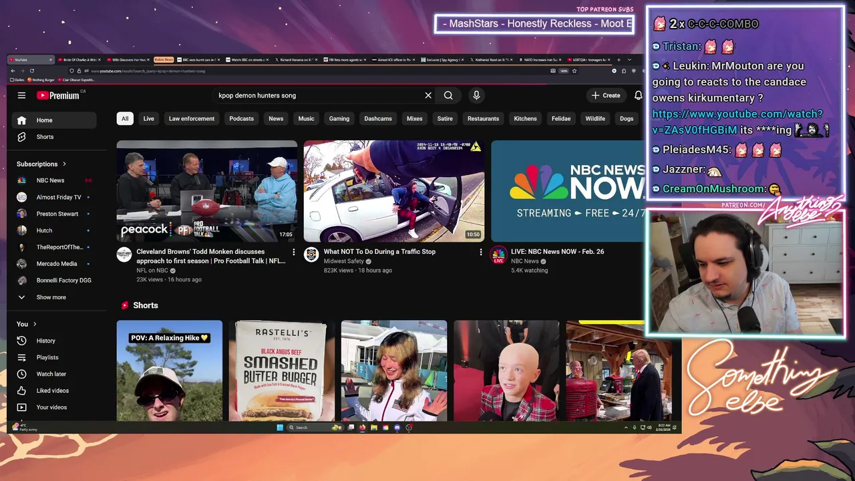Open the NFL on NBC channel link
This screenshot has width=855, height=481.
(x=152, y=271)
